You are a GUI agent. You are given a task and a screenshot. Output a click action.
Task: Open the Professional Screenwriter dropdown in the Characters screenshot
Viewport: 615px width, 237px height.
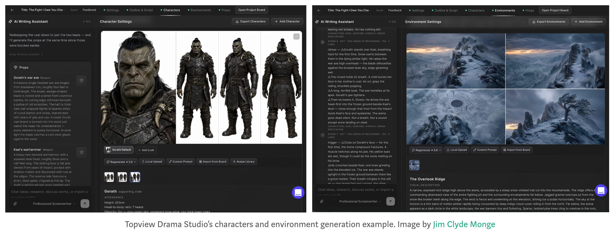[54, 204]
